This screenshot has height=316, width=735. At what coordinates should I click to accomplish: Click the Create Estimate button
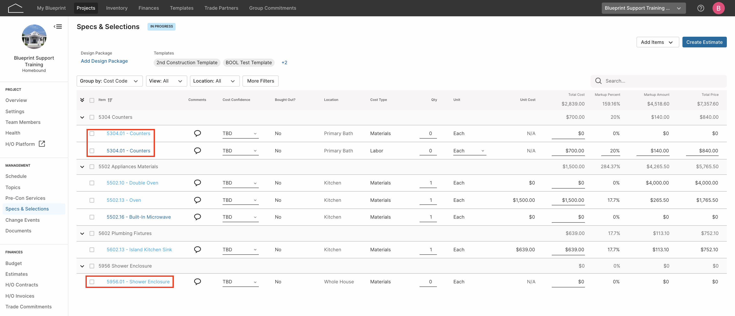click(704, 42)
